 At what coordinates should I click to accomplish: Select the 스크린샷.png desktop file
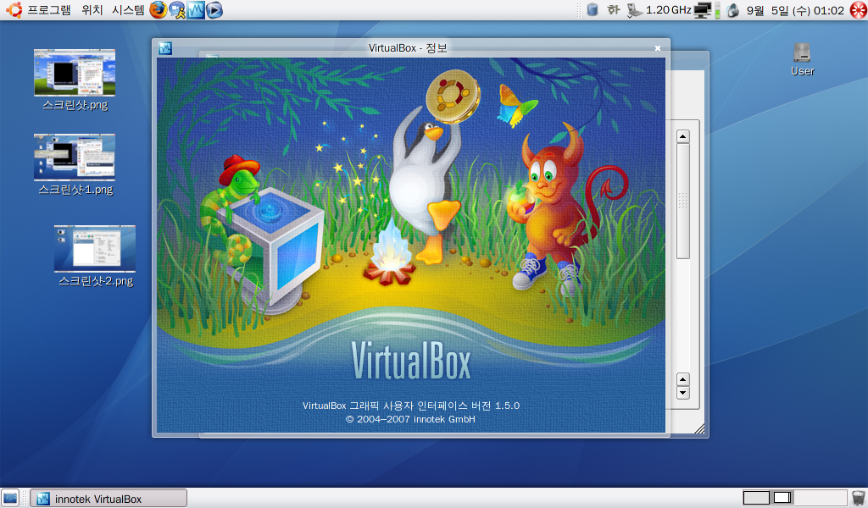pyautogui.click(x=75, y=80)
